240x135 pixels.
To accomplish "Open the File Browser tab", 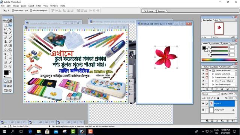I will [x=148, y=11].
